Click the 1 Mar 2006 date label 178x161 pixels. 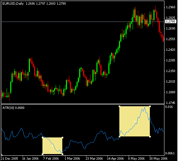click(72, 158)
